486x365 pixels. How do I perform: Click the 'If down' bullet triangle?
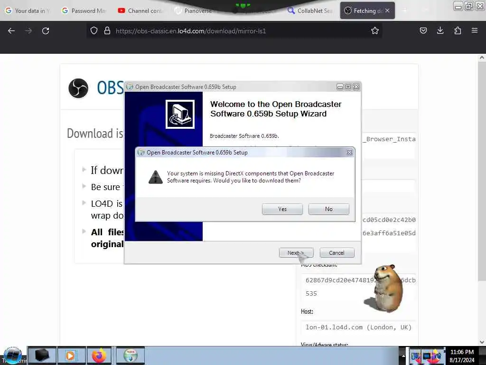(84, 170)
